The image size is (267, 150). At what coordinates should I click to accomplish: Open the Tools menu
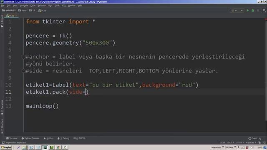(x=57, y=5)
